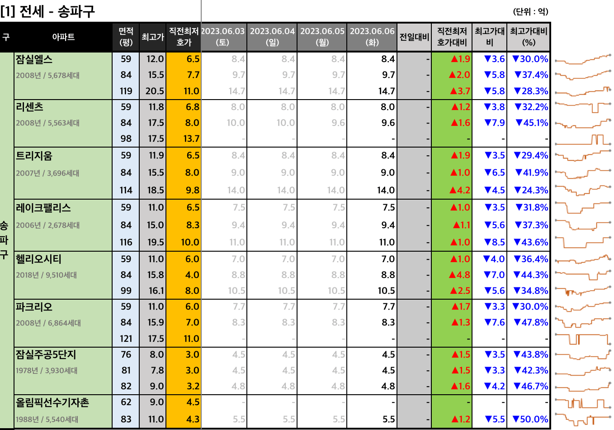Select the blue '▼8.5' value for 레이크팰리스 116평
Image resolution: width=614 pixels, height=430 pixels.
pos(495,242)
